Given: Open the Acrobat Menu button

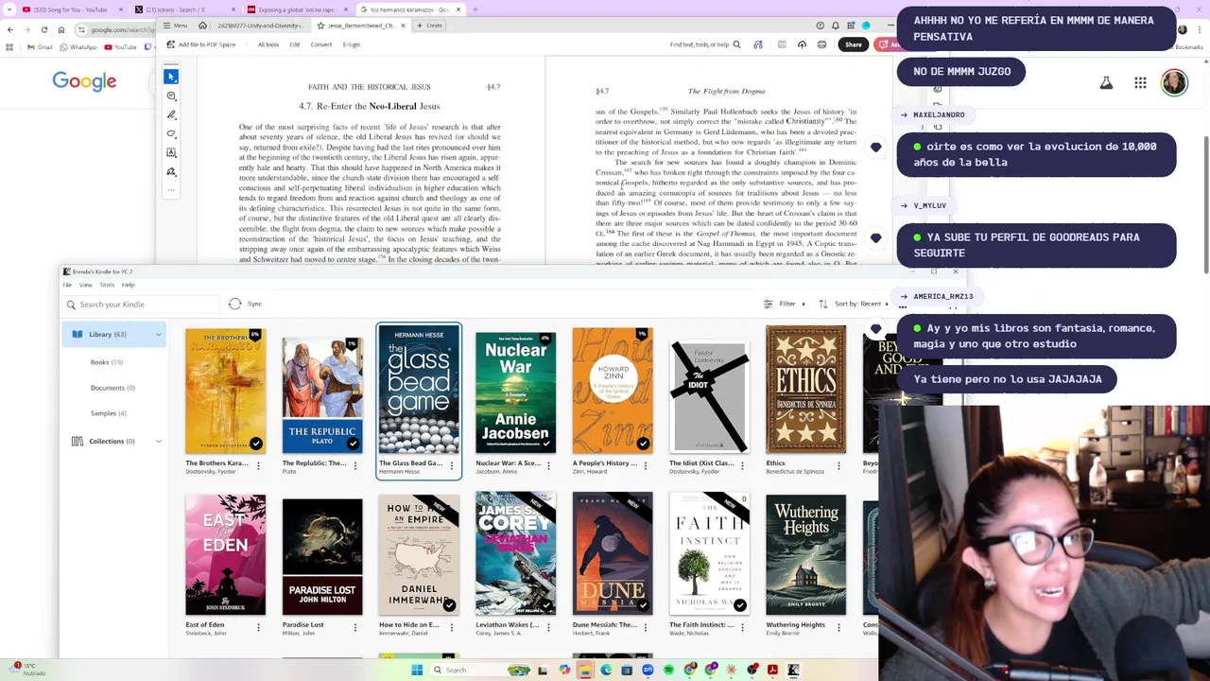Looking at the screenshot, I should (x=175, y=26).
